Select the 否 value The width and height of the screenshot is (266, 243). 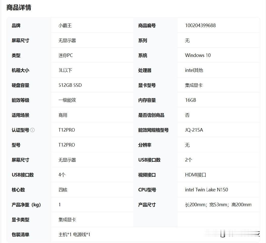click(187, 115)
